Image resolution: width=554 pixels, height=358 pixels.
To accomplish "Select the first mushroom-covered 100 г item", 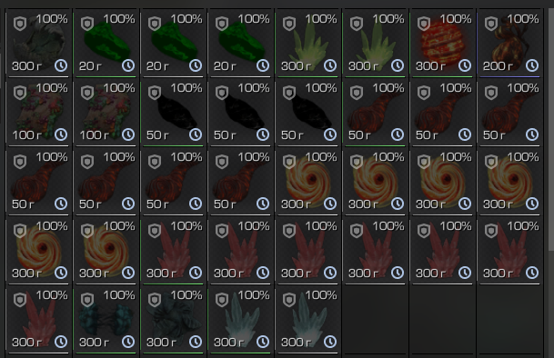I will click(x=39, y=112).
